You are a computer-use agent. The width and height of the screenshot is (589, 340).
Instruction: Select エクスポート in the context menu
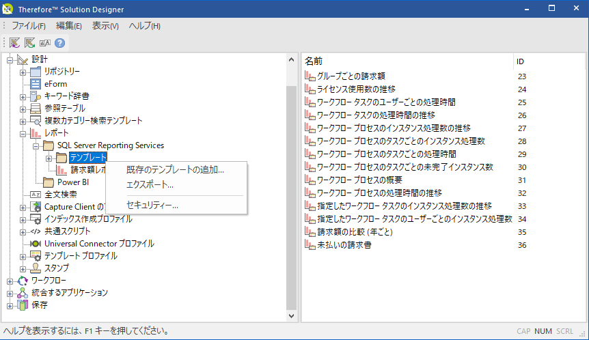click(x=150, y=184)
